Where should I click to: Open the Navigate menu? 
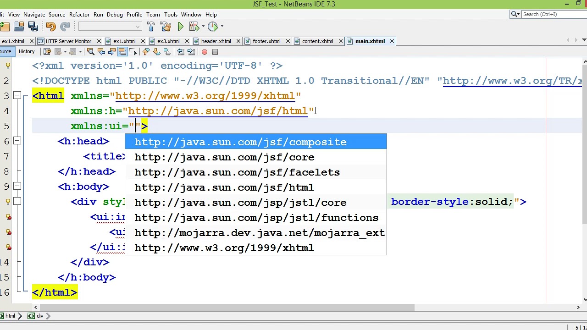tap(34, 15)
